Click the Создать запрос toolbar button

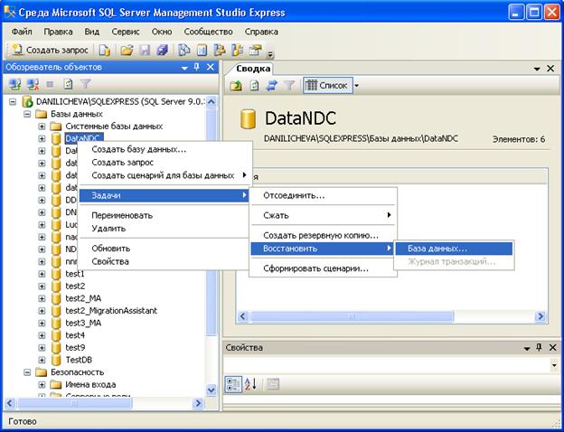coord(50,50)
